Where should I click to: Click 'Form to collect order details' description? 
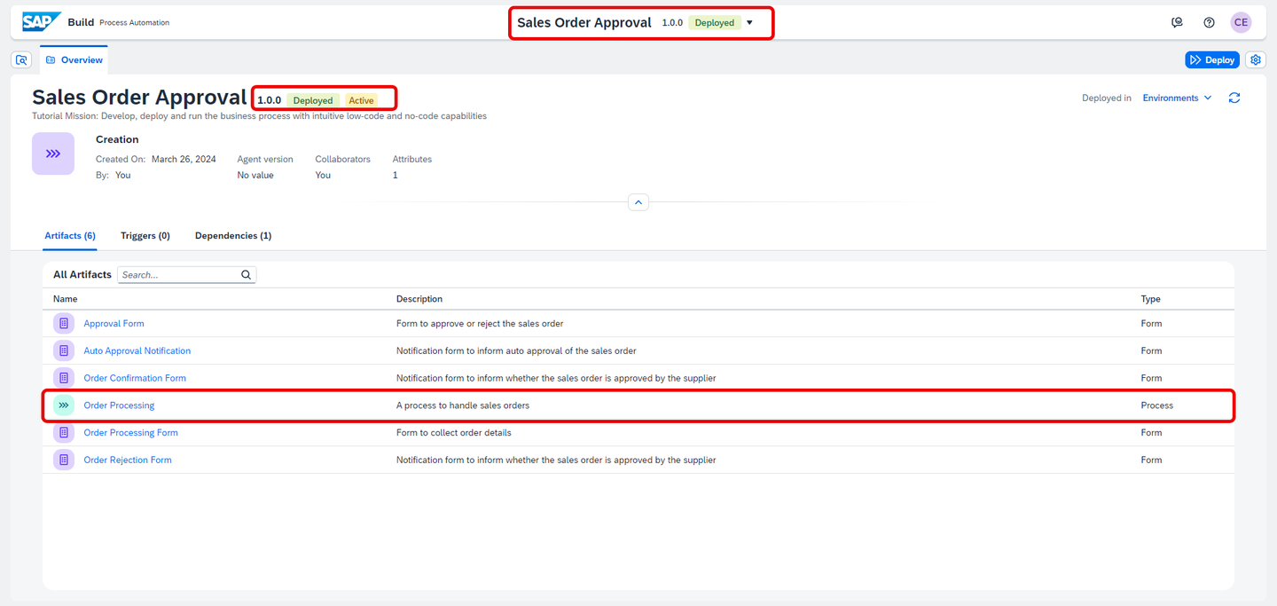click(454, 432)
